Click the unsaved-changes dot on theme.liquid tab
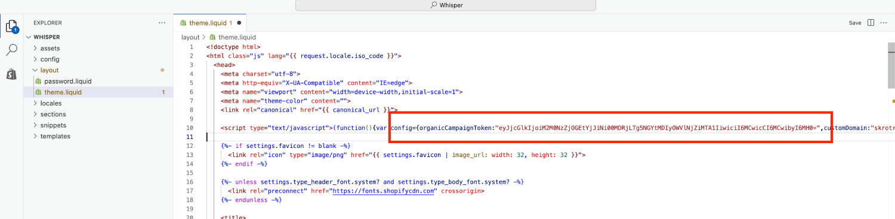Viewport: 895px width, 219px height. point(239,23)
